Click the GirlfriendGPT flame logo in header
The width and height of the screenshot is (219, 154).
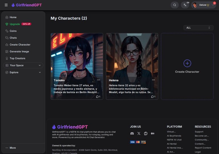(13, 5)
